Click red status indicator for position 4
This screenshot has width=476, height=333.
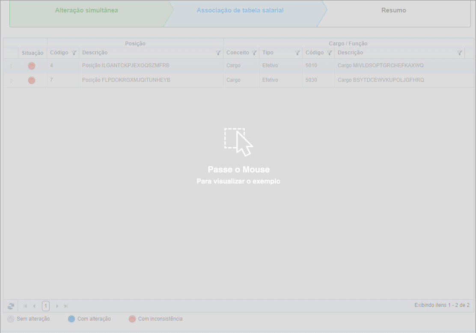click(32, 66)
